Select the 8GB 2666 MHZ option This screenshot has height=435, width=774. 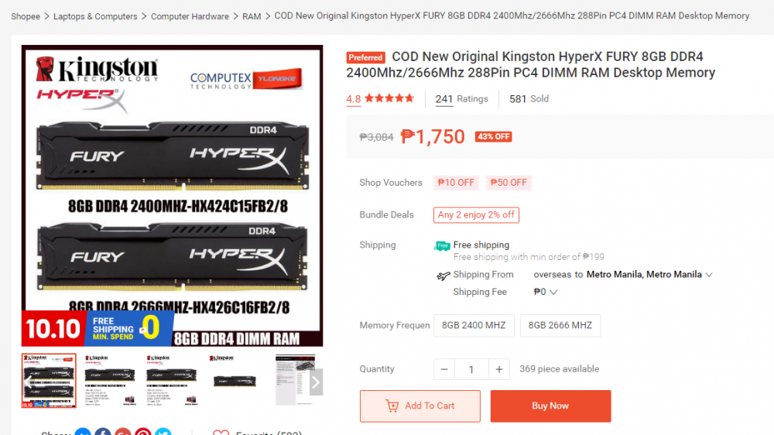tap(560, 325)
